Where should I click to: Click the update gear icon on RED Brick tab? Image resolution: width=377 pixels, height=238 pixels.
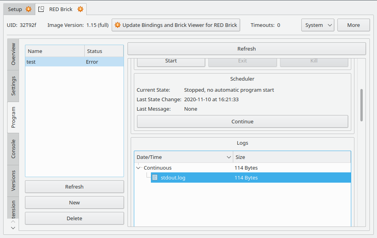pos(80,9)
